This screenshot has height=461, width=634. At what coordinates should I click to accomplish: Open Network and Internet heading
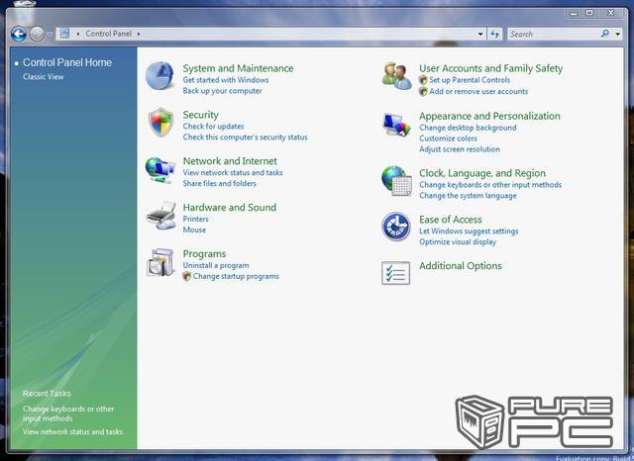[x=230, y=161]
